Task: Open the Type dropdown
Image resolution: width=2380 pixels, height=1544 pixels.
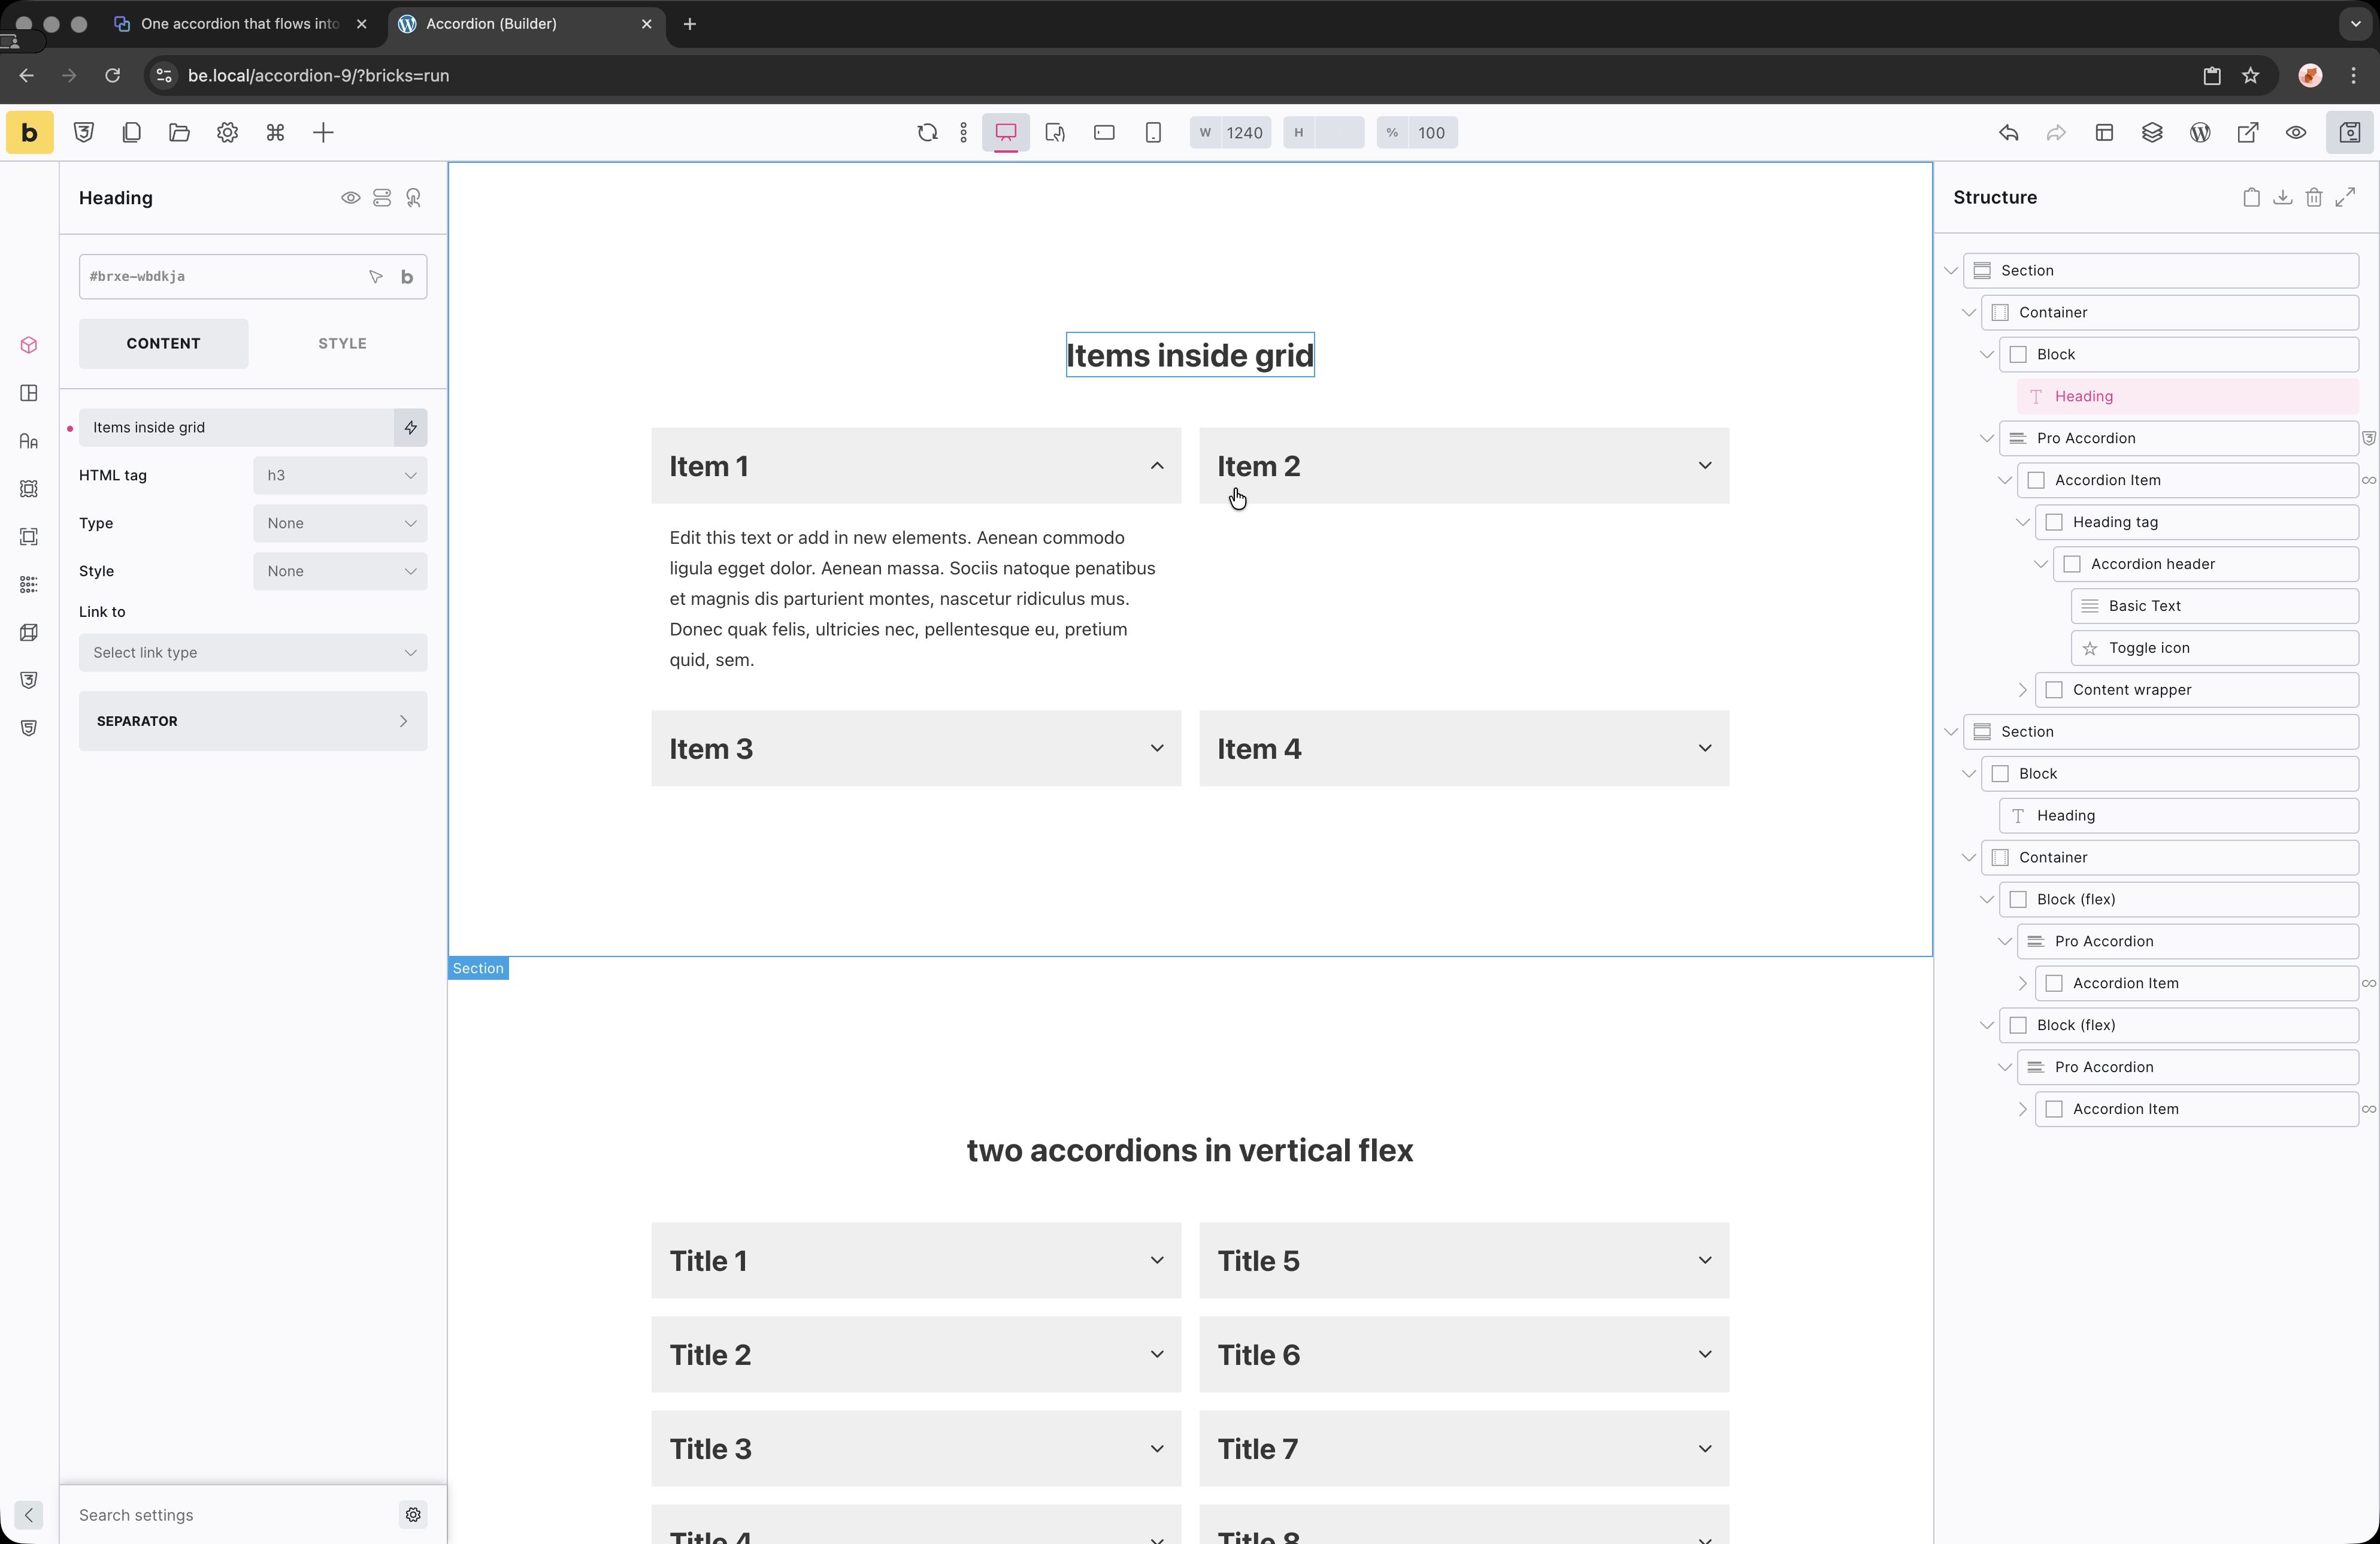Action: pos(340,523)
